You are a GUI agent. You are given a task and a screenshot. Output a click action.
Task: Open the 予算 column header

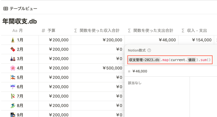pyautogui.click(x=49, y=30)
